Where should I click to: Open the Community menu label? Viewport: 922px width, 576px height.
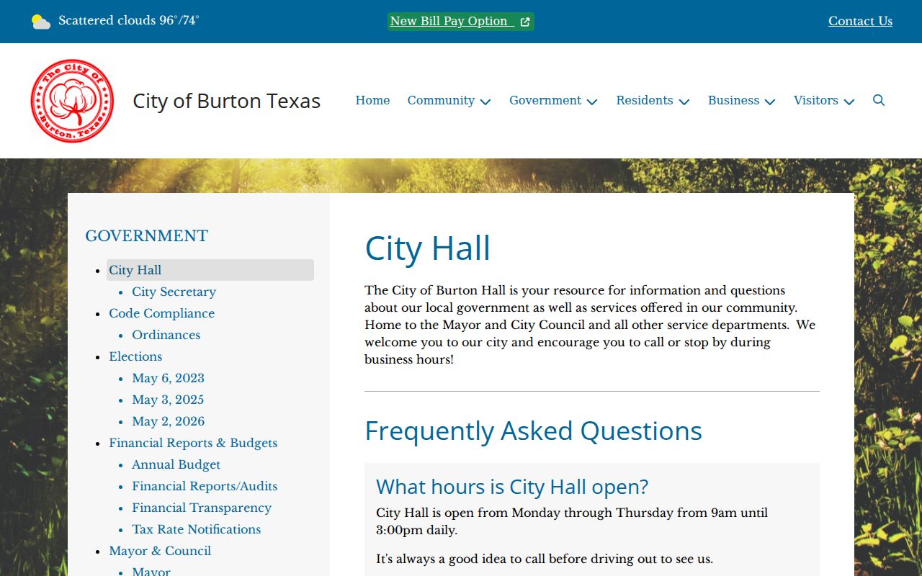[x=441, y=100]
